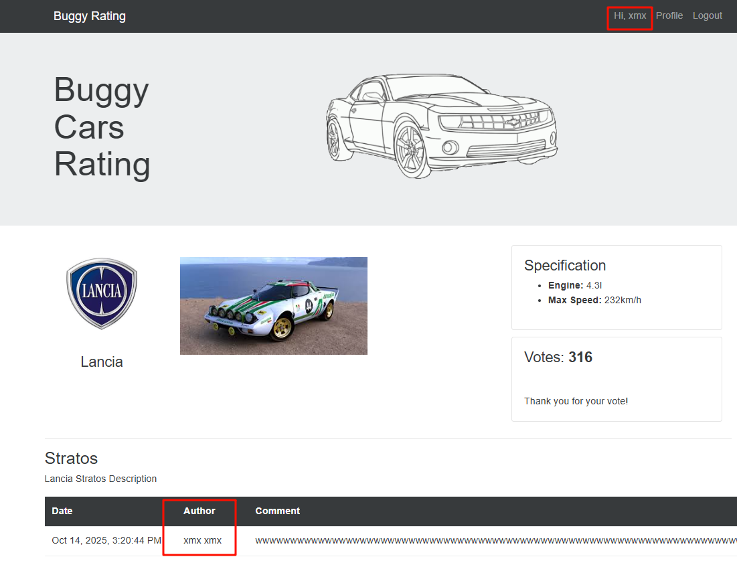Viewport: 737px width, 565px height.
Task: Select the Max Speed 232km/h item
Action: click(594, 300)
